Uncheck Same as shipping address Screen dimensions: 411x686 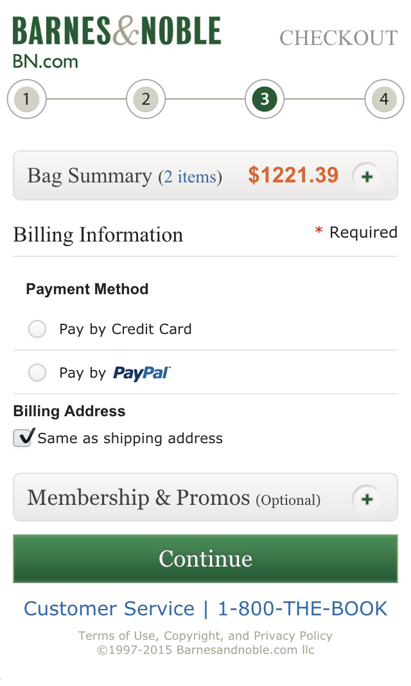click(x=23, y=438)
